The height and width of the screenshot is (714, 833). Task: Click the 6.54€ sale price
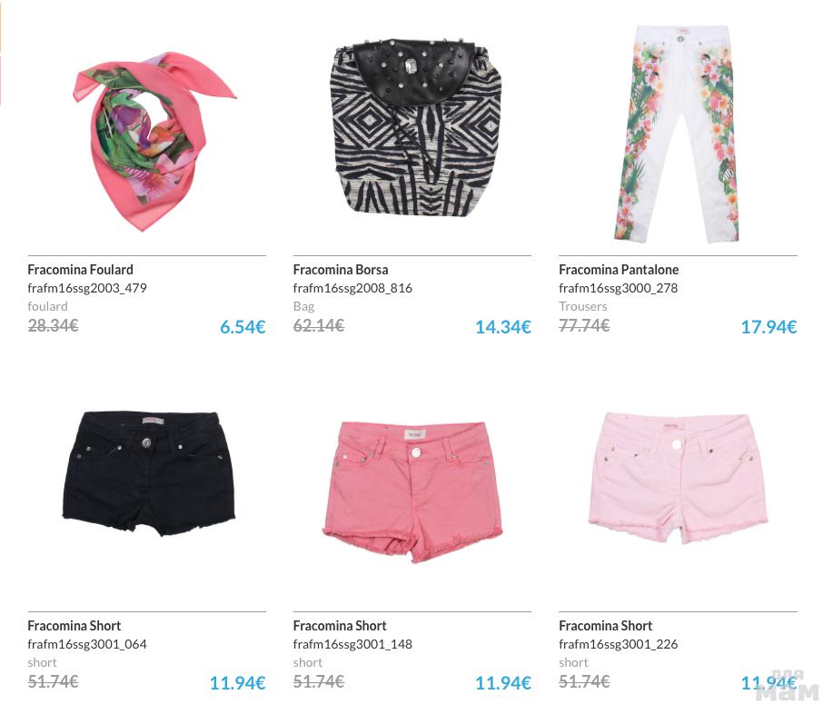[243, 327]
